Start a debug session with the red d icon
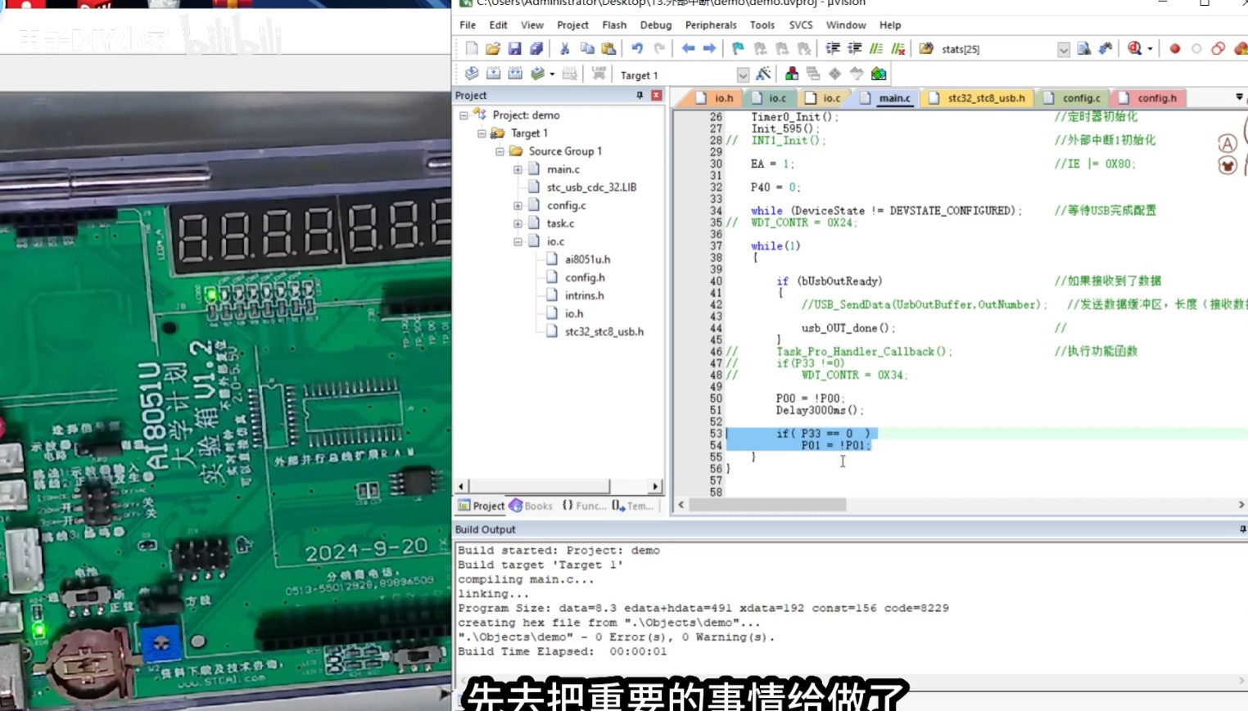 (1133, 48)
